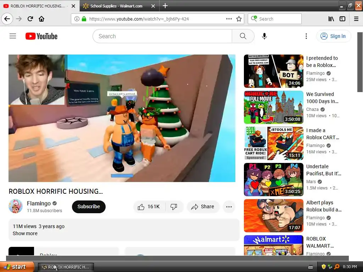Open 'I pretended to be a Roblox' thumbnail
This screenshot has height=272, width=363.
[274, 71]
